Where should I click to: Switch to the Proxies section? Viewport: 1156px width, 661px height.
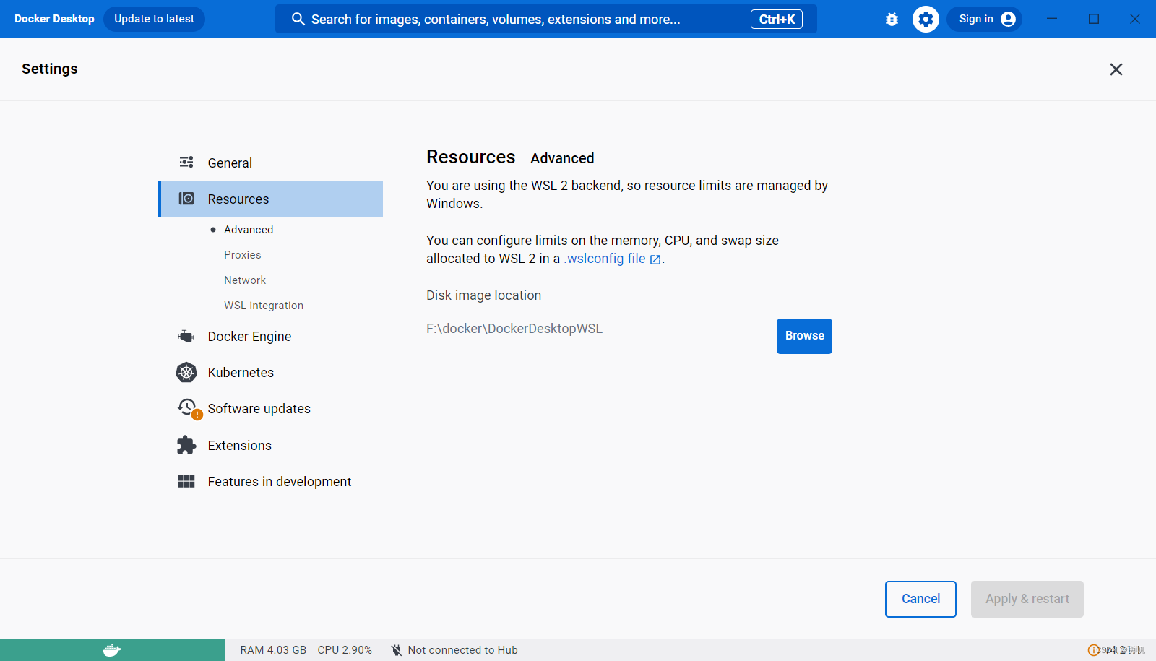242,254
